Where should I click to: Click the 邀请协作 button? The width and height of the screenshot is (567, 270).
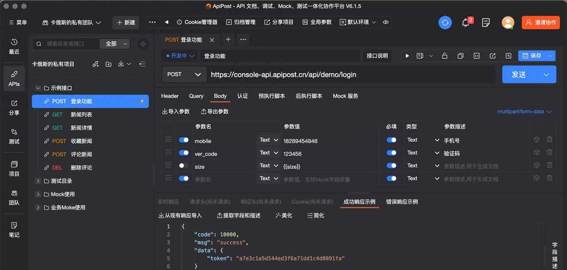(x=540, y=23)
